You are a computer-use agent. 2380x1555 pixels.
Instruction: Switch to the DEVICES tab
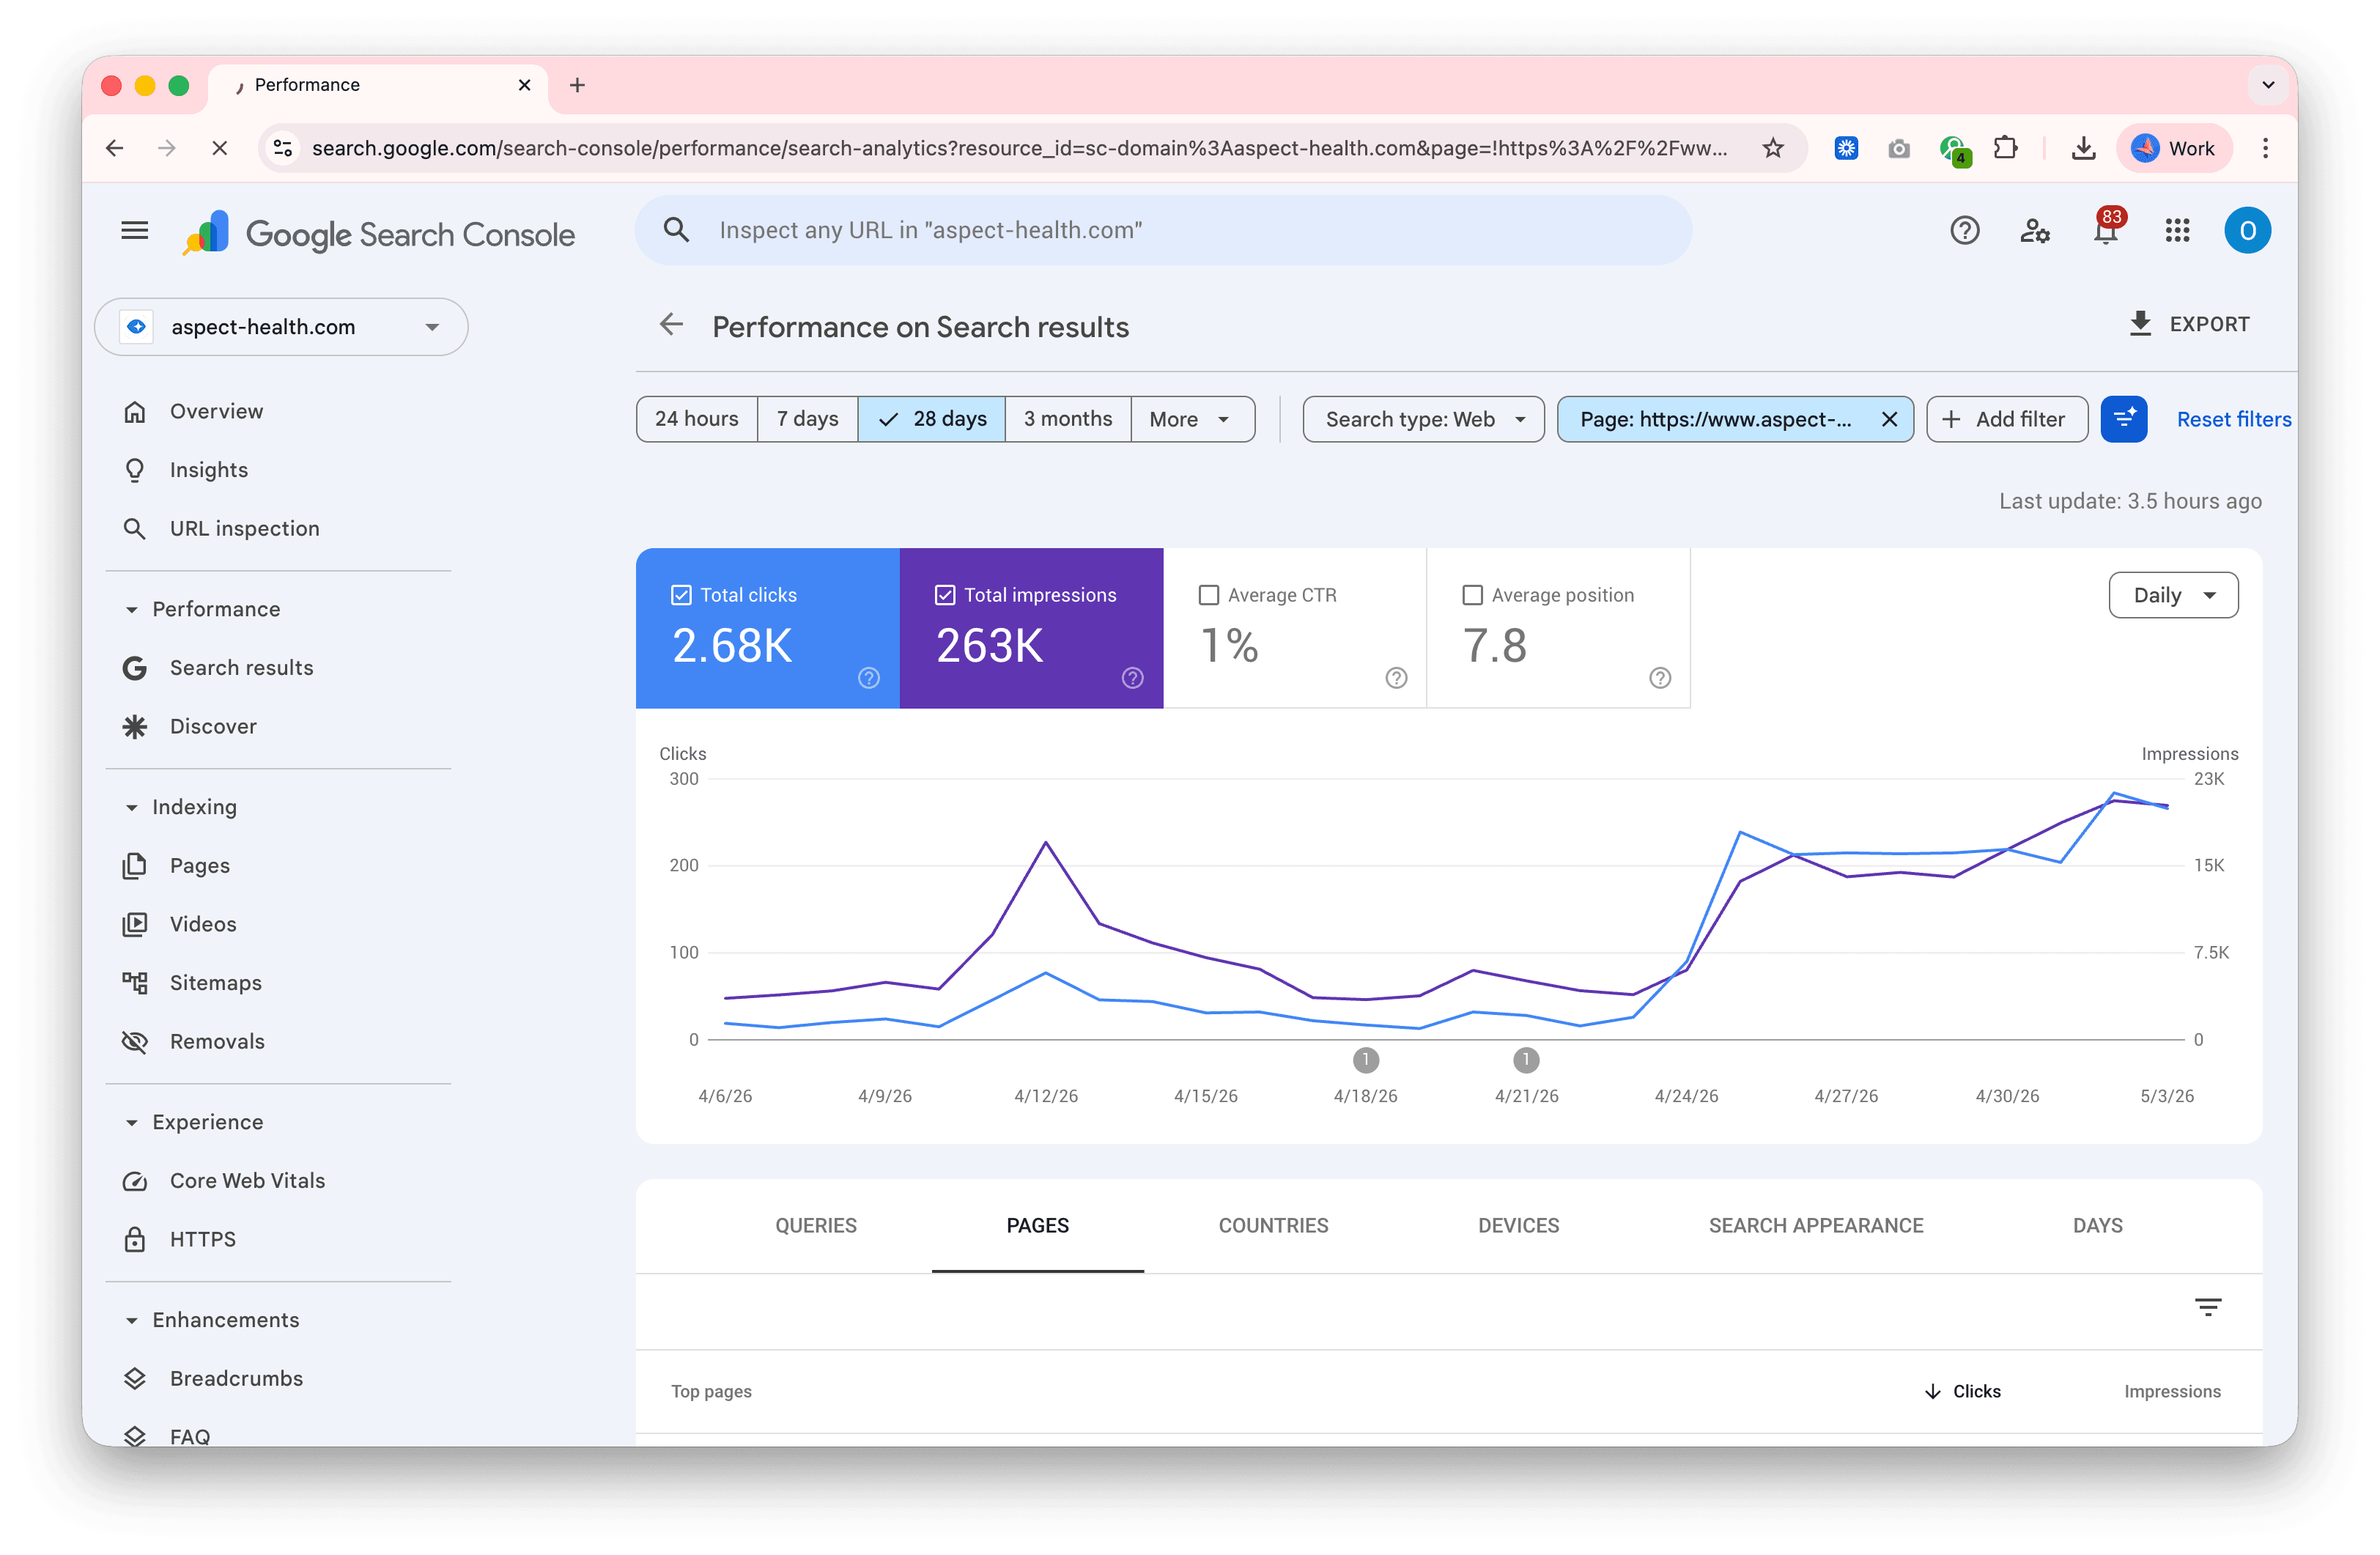pyautogui.click(x=1518, y=1225)
